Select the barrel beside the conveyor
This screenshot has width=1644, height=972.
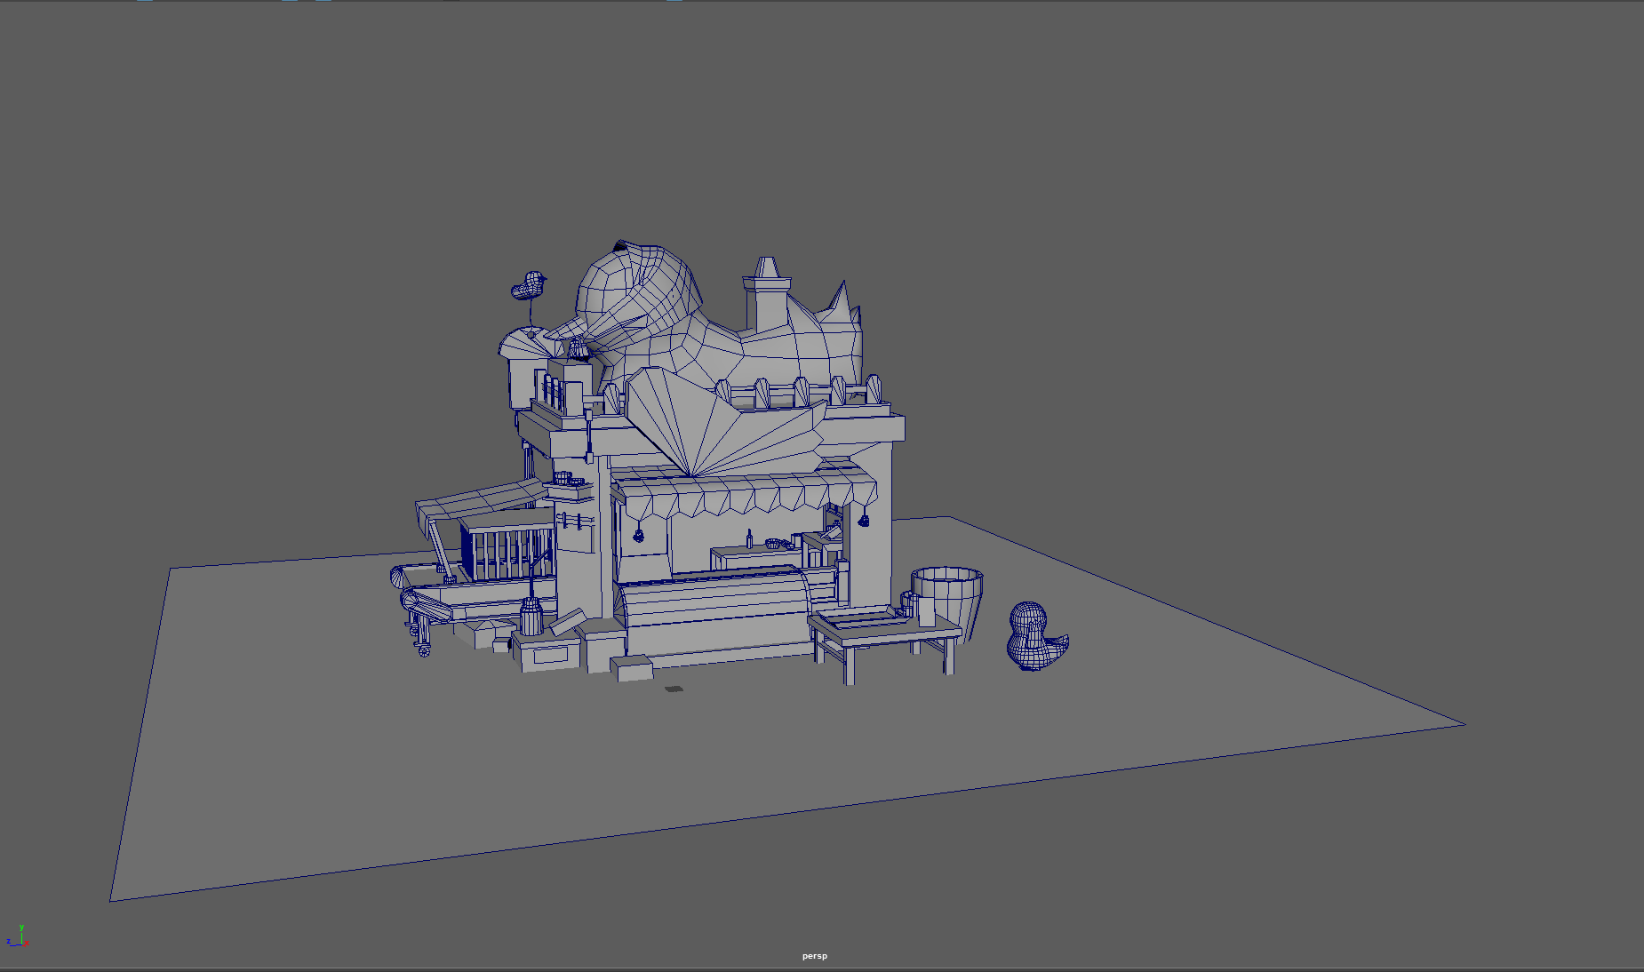pos(531,616)
